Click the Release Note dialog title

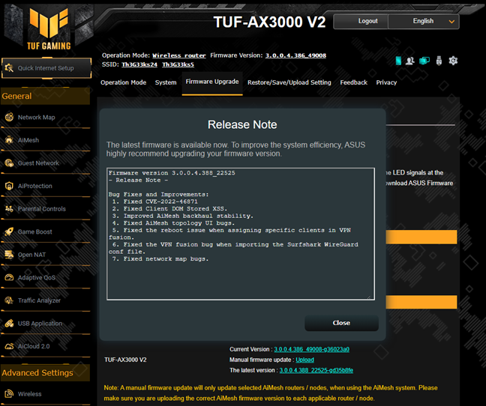pyautogui.click(x=242, y=124)
